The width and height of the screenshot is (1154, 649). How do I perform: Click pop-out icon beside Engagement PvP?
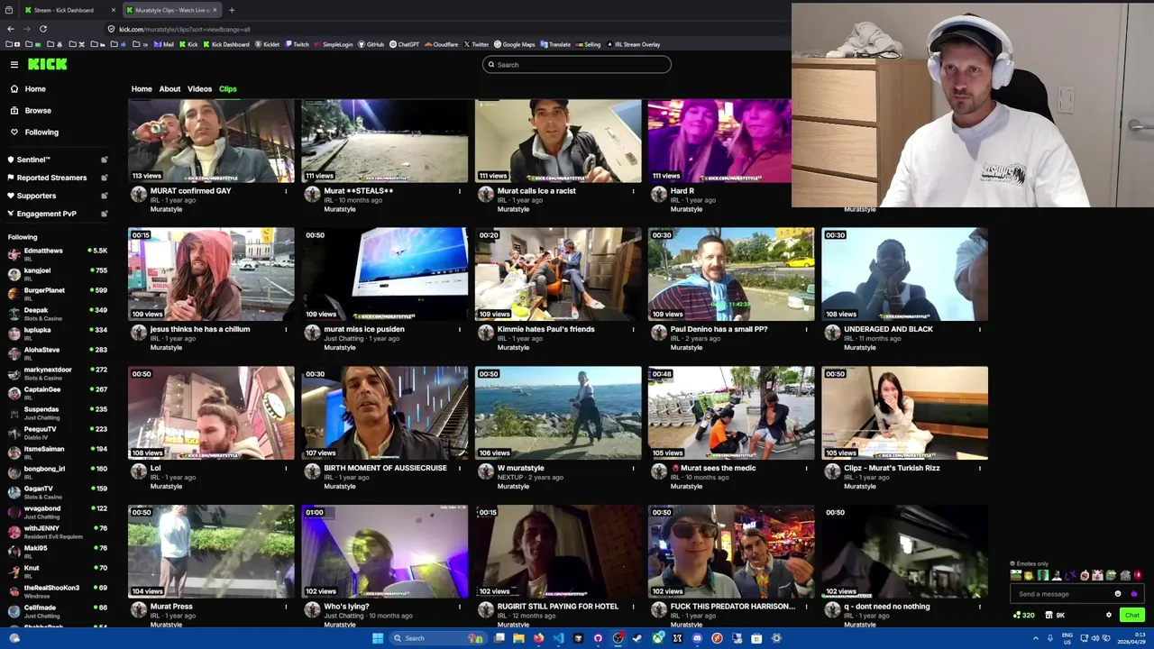pyautogui.click(x=104, y=214)
